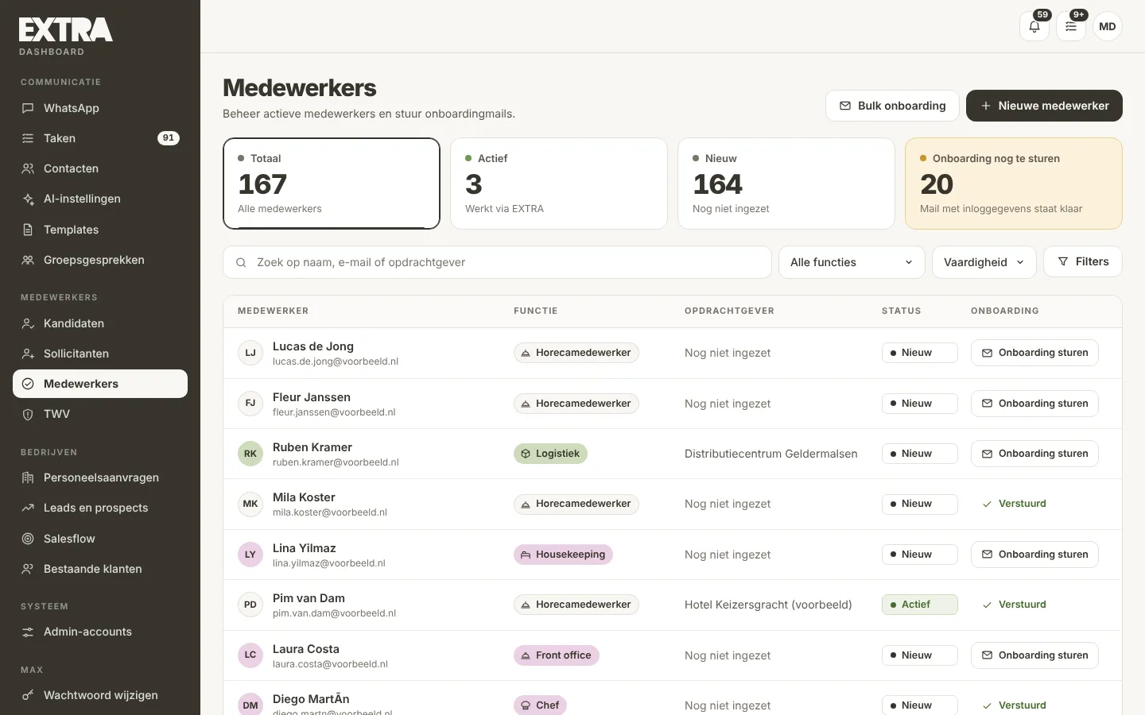1145x715 pixels.
Task: Click the Leads en prospects trend icon
Action: (28, 508)
